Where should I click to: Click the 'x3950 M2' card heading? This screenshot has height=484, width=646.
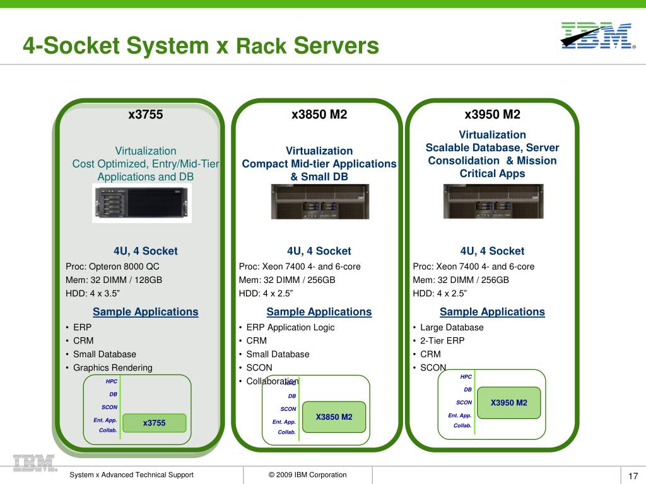492,115
